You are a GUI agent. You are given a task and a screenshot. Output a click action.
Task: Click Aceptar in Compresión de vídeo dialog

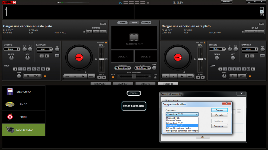coord(220,110)
